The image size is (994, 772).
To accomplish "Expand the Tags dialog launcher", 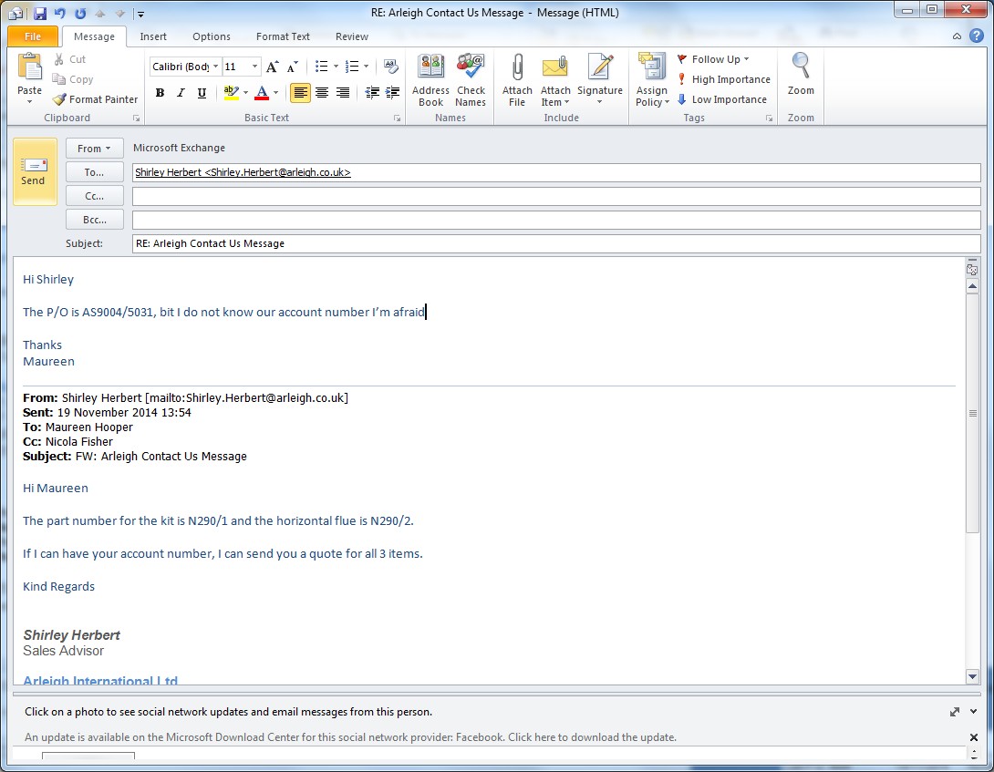I will point(769,118).
